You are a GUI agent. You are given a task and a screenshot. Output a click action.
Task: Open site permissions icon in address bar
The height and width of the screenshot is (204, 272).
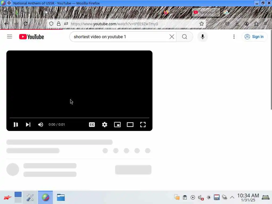pyautogui.click(x=66, y=24)
